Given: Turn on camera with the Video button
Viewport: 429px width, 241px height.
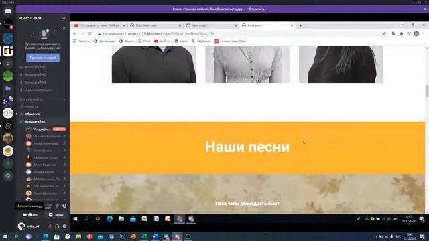Looking at the screenshot, I should pyautogui.click(x=30, y=215).
